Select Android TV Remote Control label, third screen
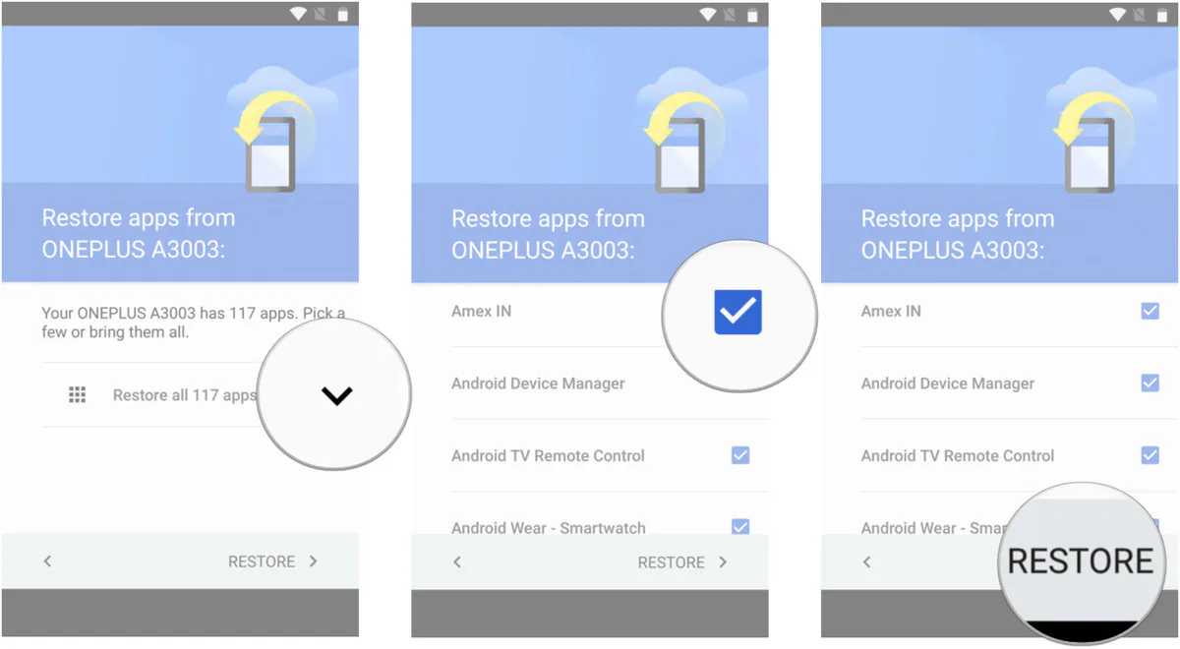The width and height of the screenshot is (1180, 649). (958, 455)
